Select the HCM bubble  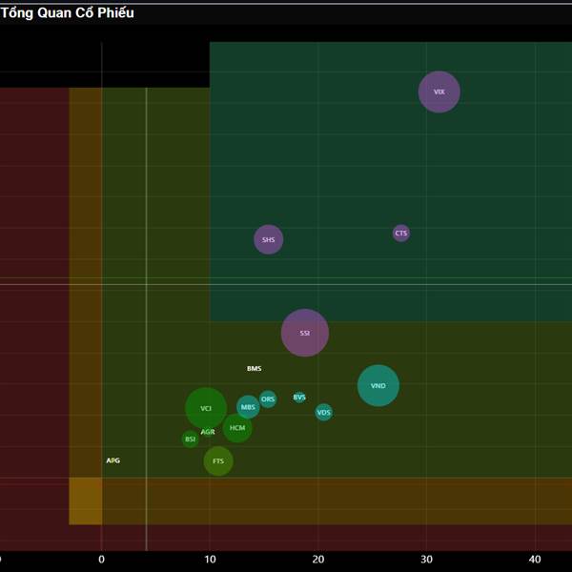pyautogui.click(x=237, y=428)
